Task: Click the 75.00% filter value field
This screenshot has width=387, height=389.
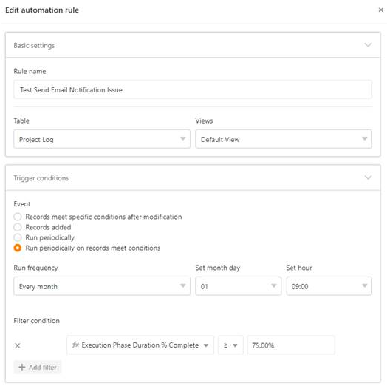Action: pos(291,345)
